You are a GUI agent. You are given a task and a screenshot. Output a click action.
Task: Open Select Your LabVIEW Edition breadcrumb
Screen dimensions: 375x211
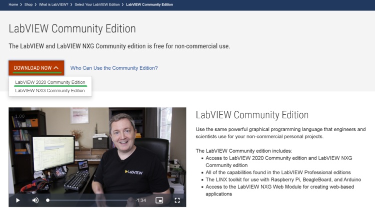click(97, 4)
